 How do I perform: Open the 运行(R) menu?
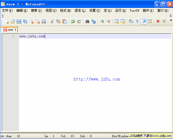121,11
